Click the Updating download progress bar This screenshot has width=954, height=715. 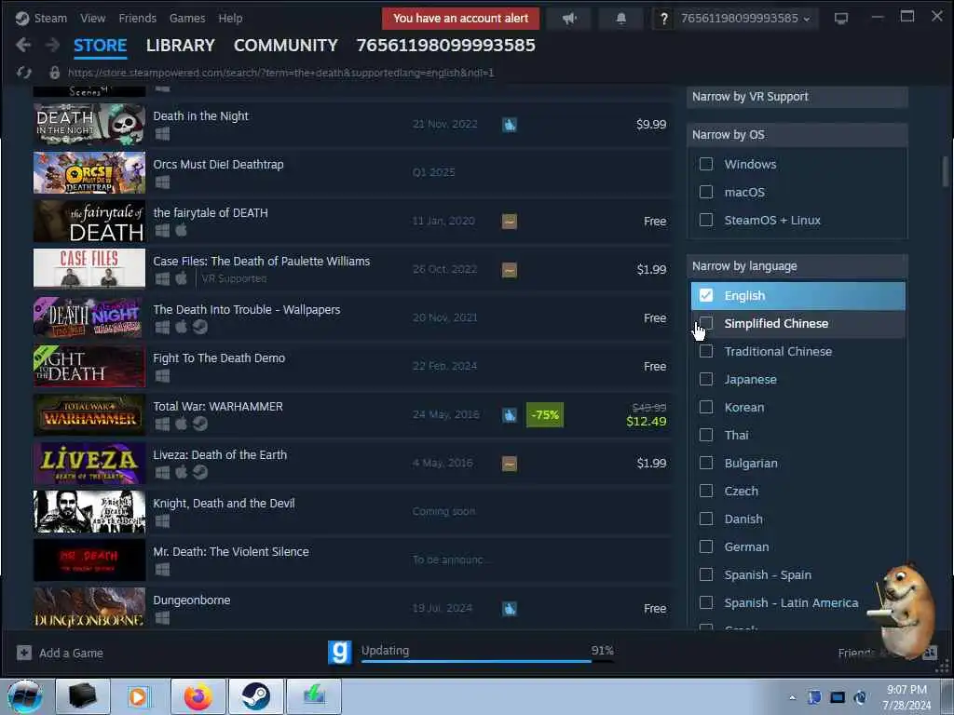(487, 661)
